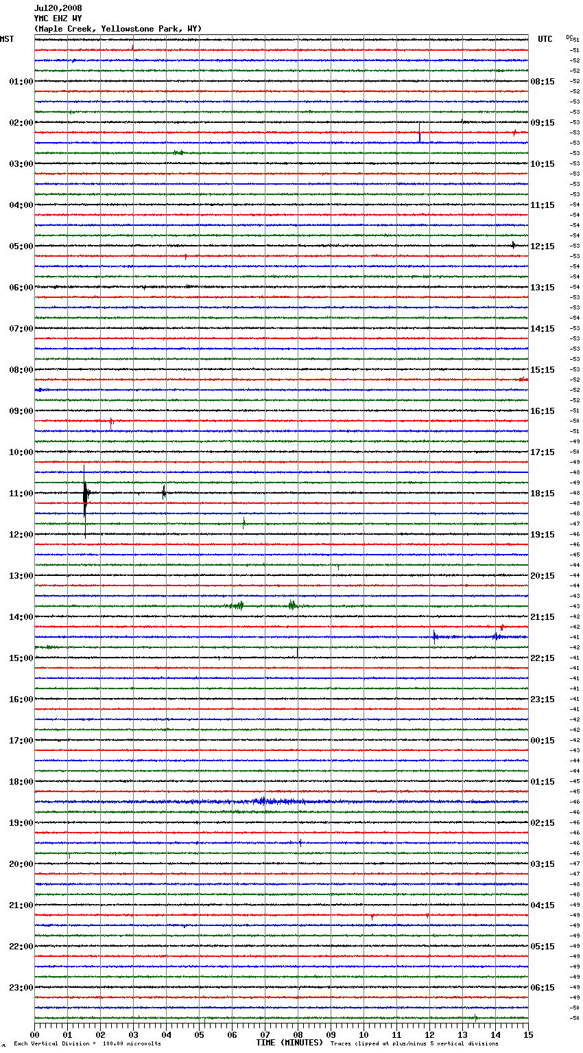Screen dimensions: 583x1053
Task: Click the TIME (MINUTES) axis title
Action: pos(289,1043)
